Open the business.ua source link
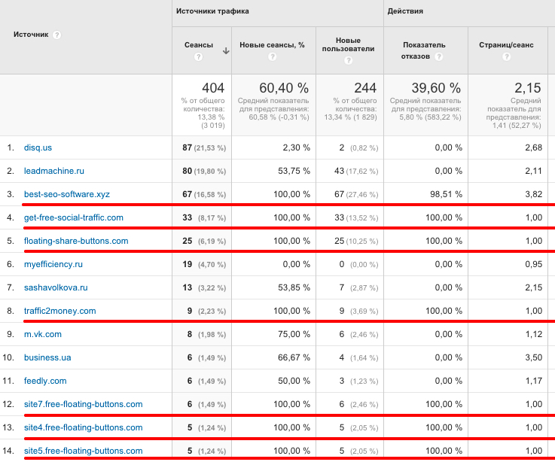This screenshot has height=462, width=555. coord(47,357)
